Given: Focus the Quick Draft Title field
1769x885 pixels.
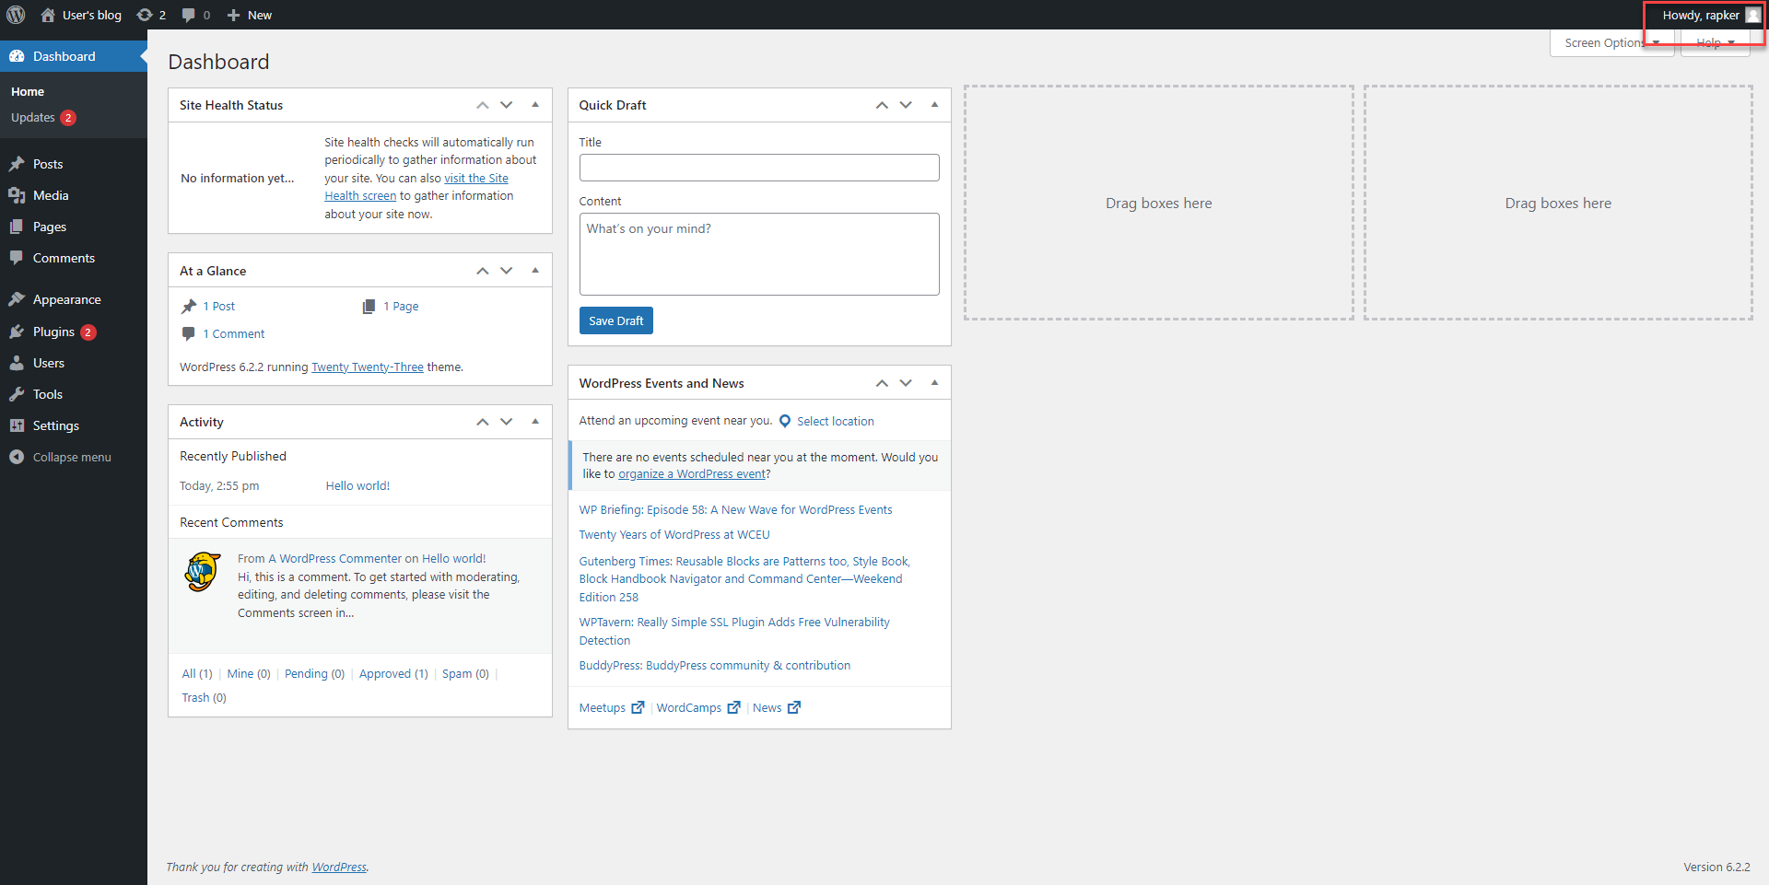Looking at the screenshot, I should pos(759,168).
